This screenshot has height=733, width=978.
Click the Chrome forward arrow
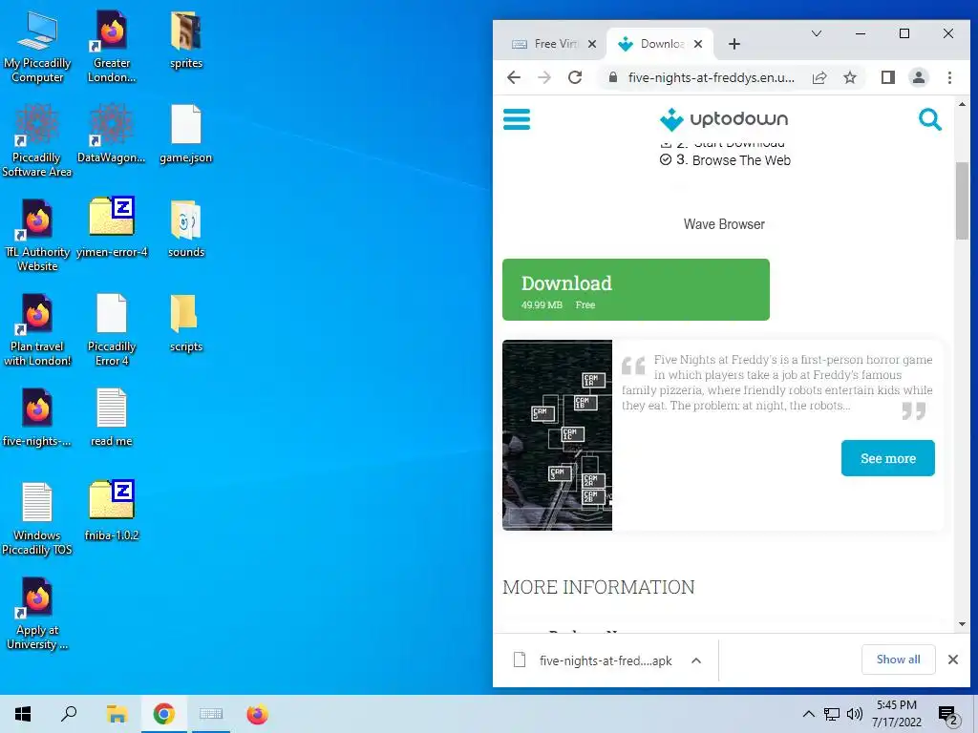544,77
